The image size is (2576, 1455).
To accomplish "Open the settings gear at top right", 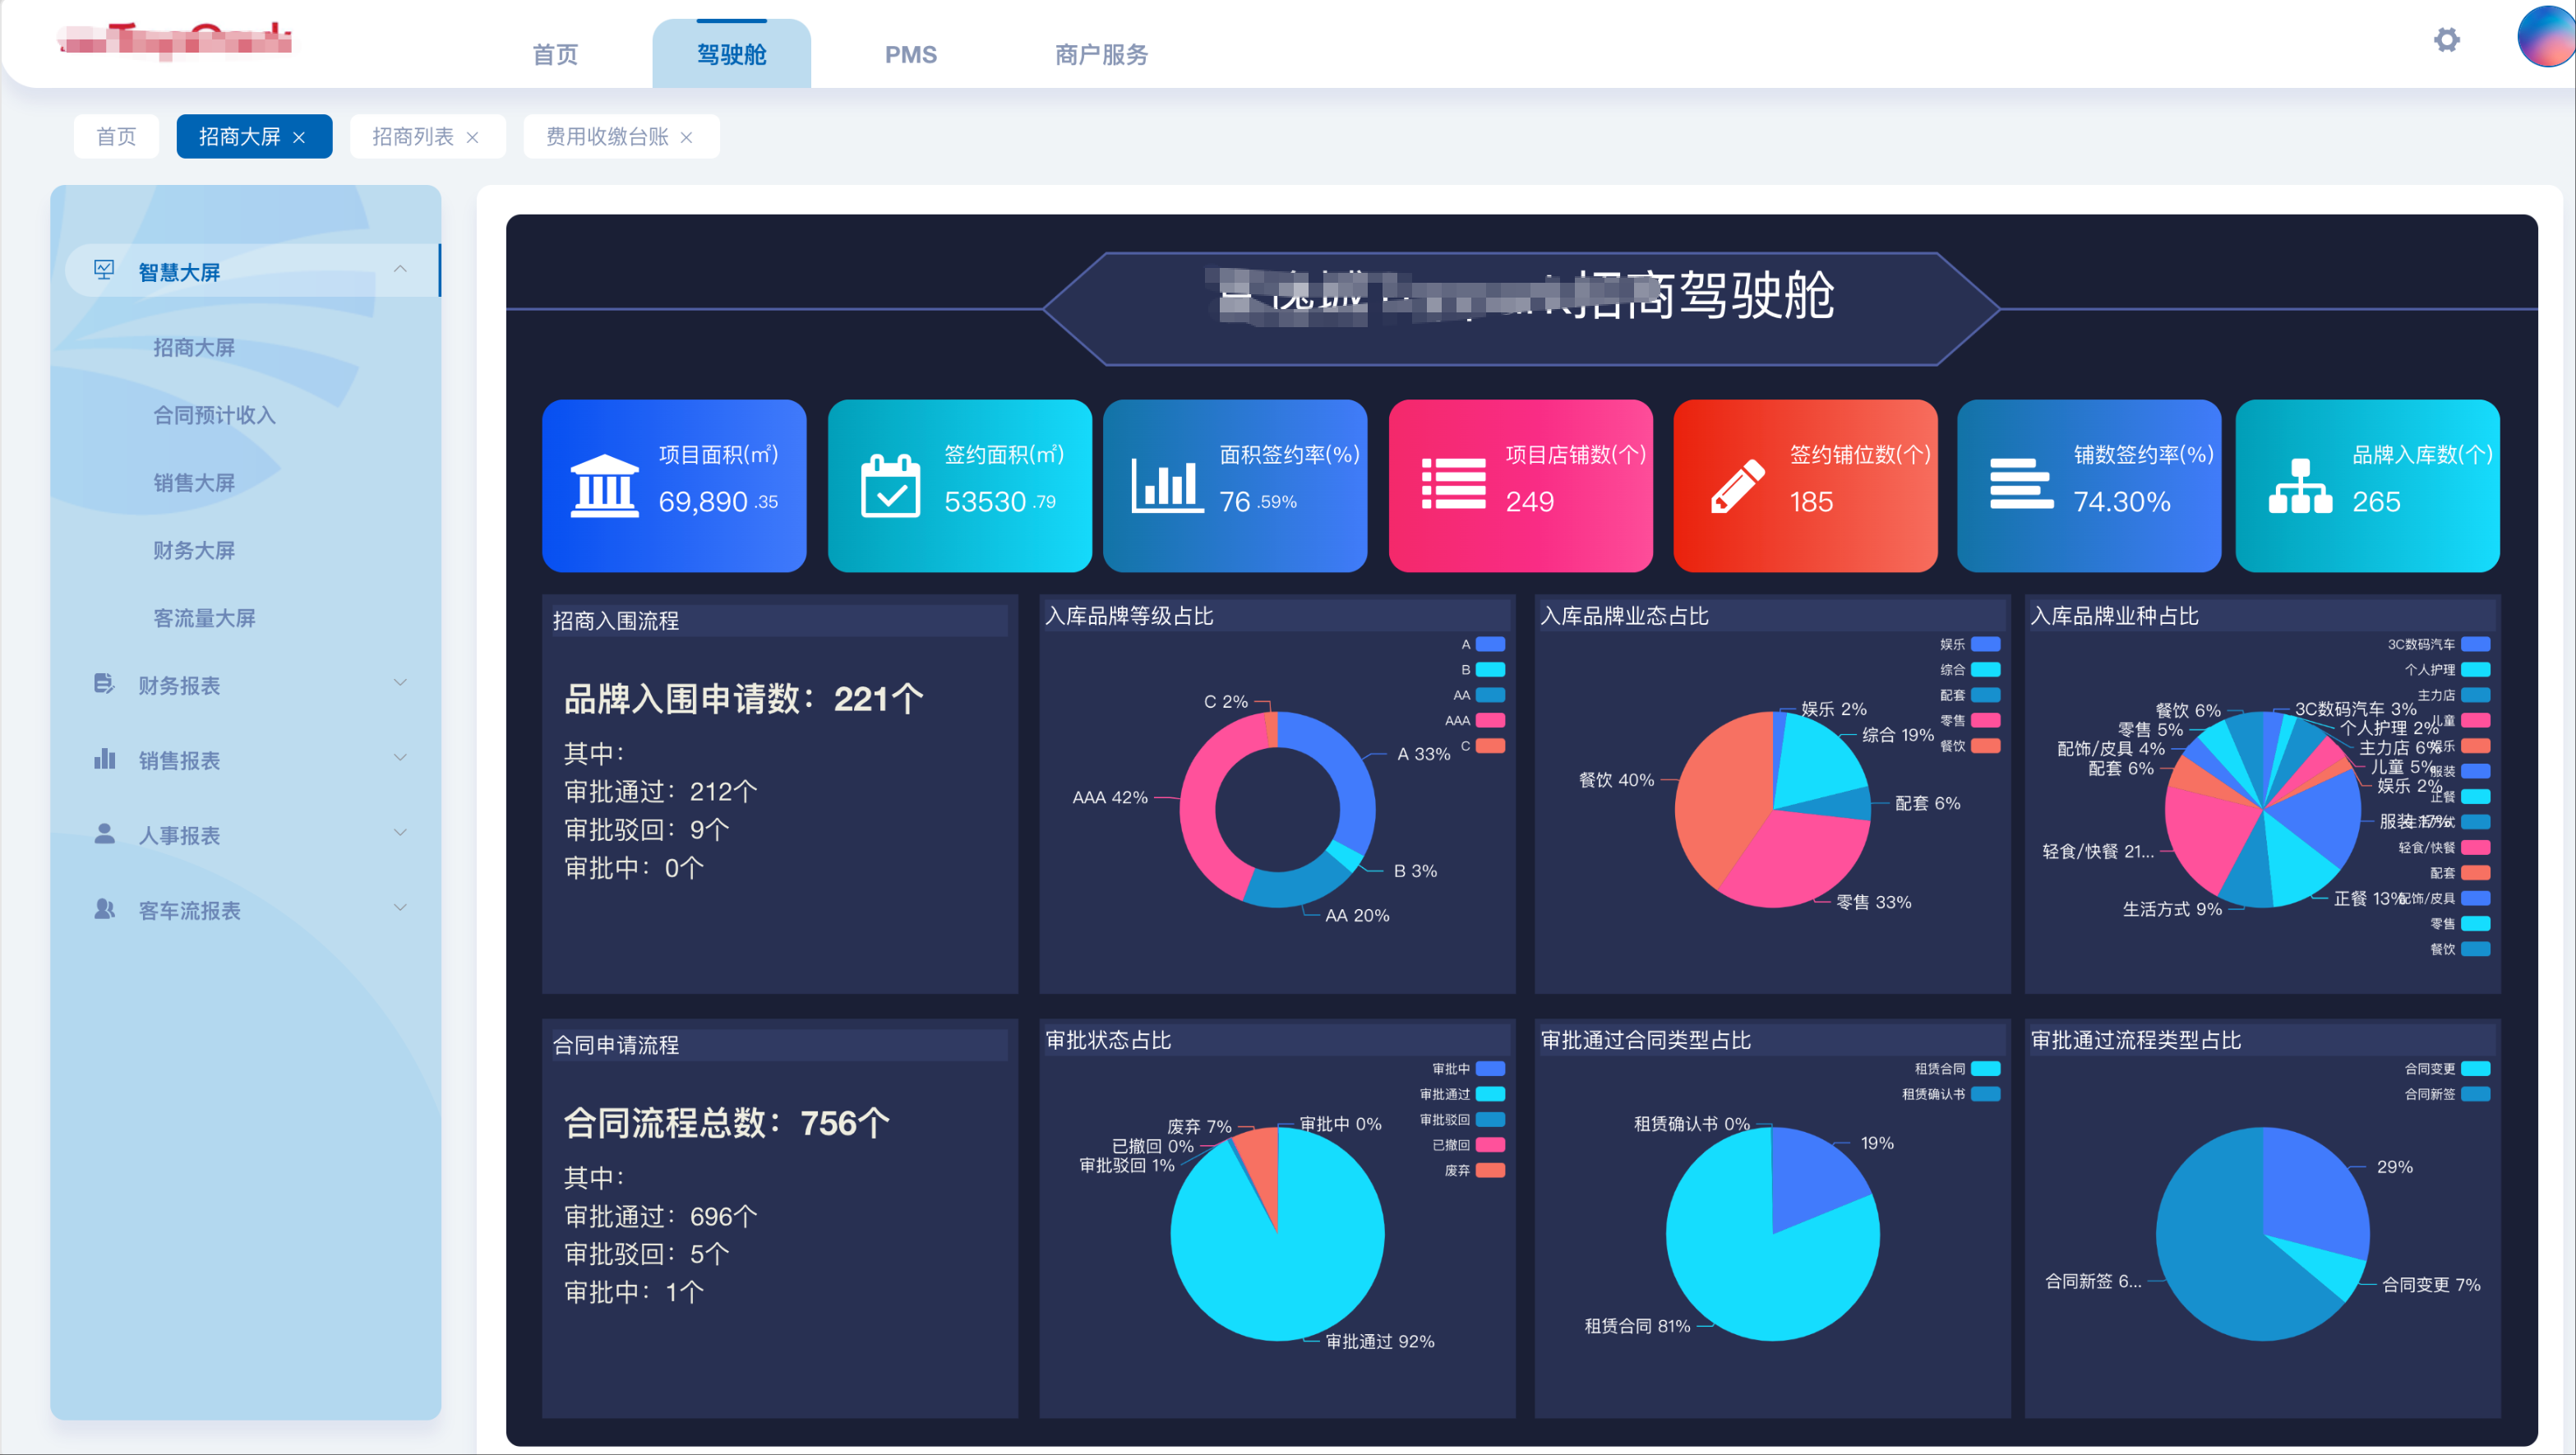I will tap(2447, 39).
